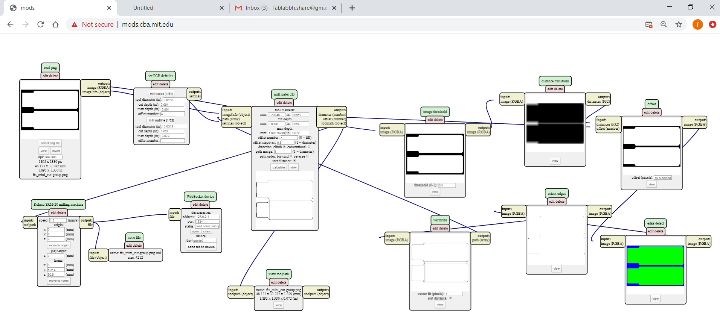Open a new browser tab
Image resolution: width=720 pixels, height=320 pixels.
pos(352,8)
